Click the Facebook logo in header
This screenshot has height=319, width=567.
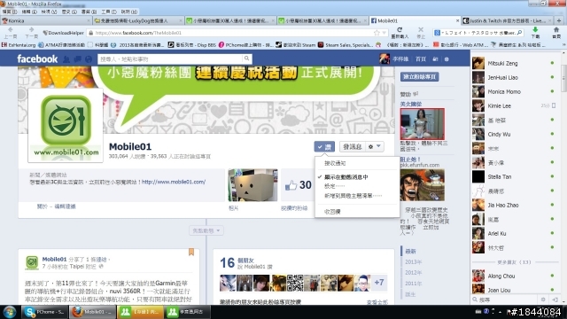(37, 59)
